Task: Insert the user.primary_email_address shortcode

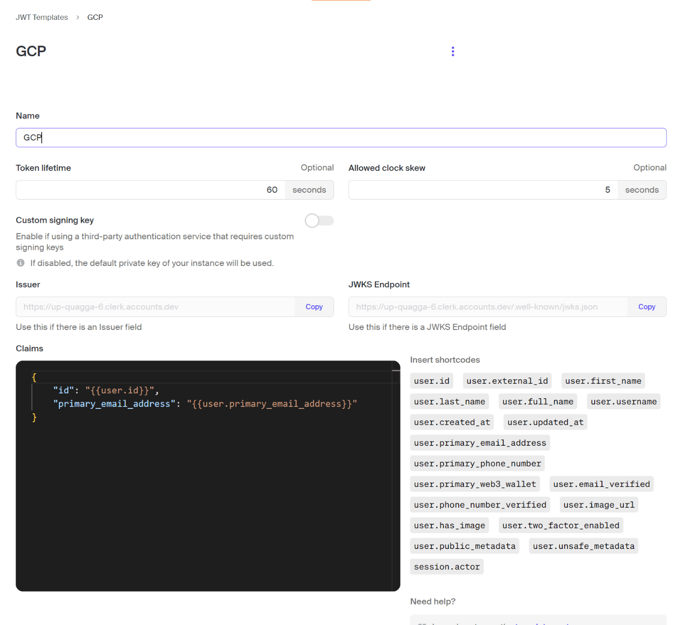Action: click(x=480, y=443)
